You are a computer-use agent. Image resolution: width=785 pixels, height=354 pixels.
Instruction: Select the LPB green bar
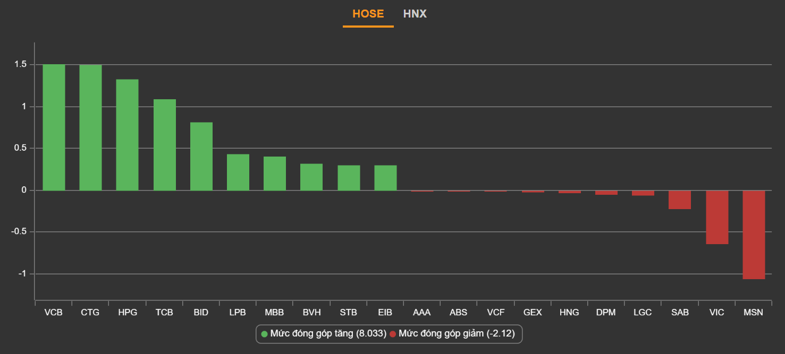(238, 172)
